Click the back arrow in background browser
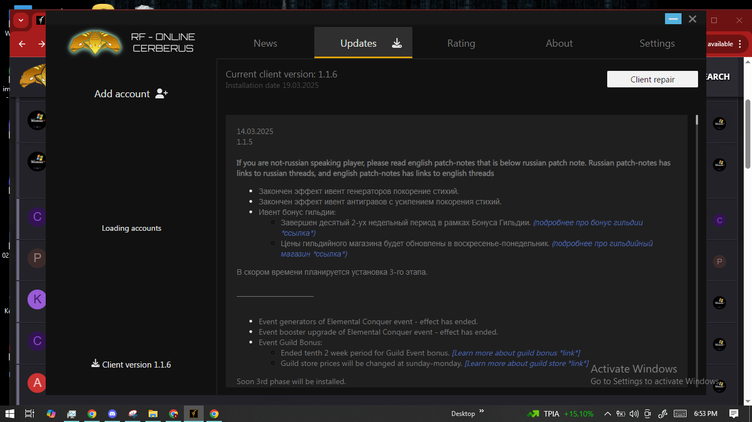The width and height of the screenshot is (752, 422). pos(22,44)
